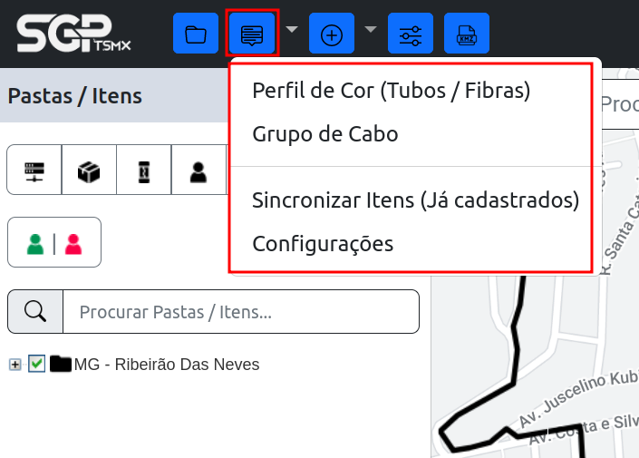This screenshot has height=458, width=639.
Task: Select the server rack filter icon
Action: [x=34, y=170]
